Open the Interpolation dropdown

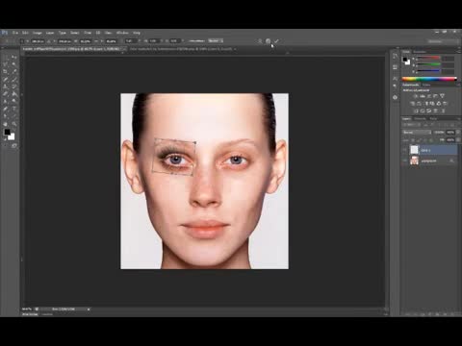216,41
